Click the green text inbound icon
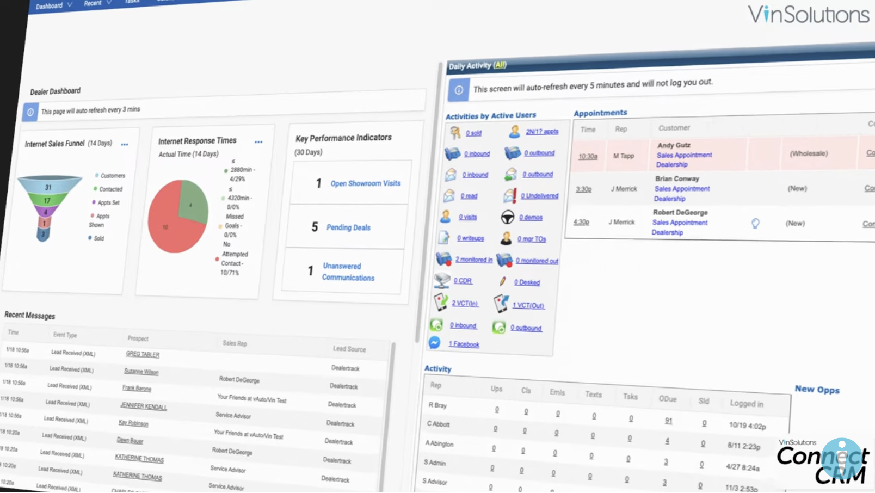 [x=436, y=325]
